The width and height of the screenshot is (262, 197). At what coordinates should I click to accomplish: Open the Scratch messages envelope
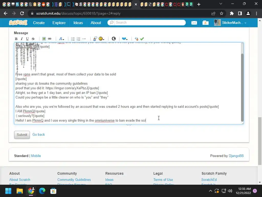[194, 23]
